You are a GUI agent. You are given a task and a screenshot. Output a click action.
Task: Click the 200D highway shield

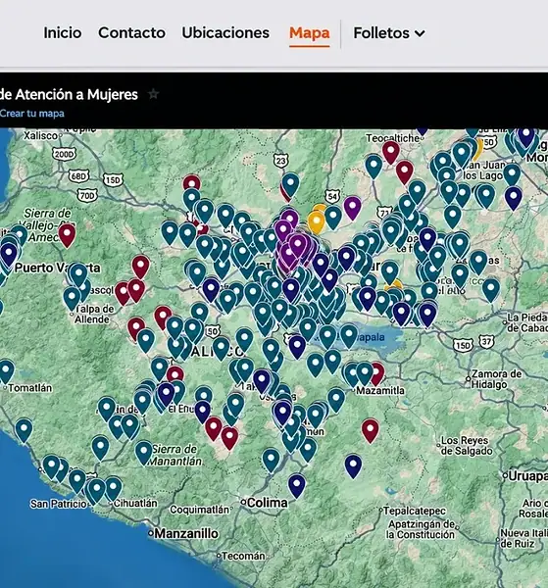click(x=64, y=154)
